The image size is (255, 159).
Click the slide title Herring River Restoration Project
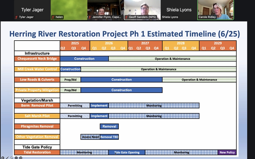point(125,34)
